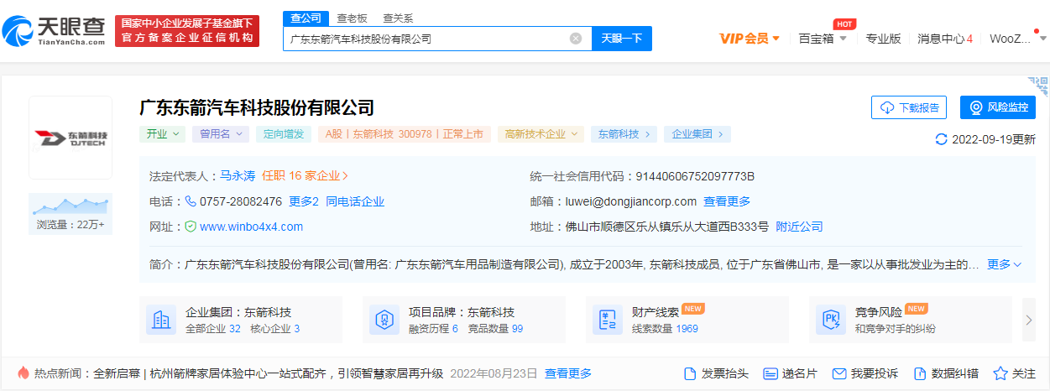Click the 东箭科技 DJTECH company logo
The width and height of the screenshot is (1050, 391).
pyautogui.click(x=71, y=137)
